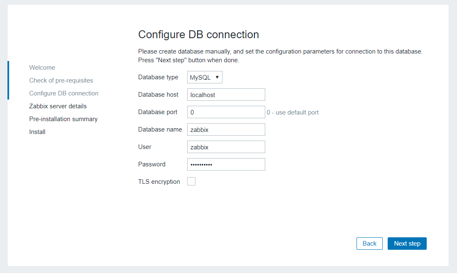This screenshot has width=457, height=273.
Task: Focus the Database name field
Action: tap(226, 129)
